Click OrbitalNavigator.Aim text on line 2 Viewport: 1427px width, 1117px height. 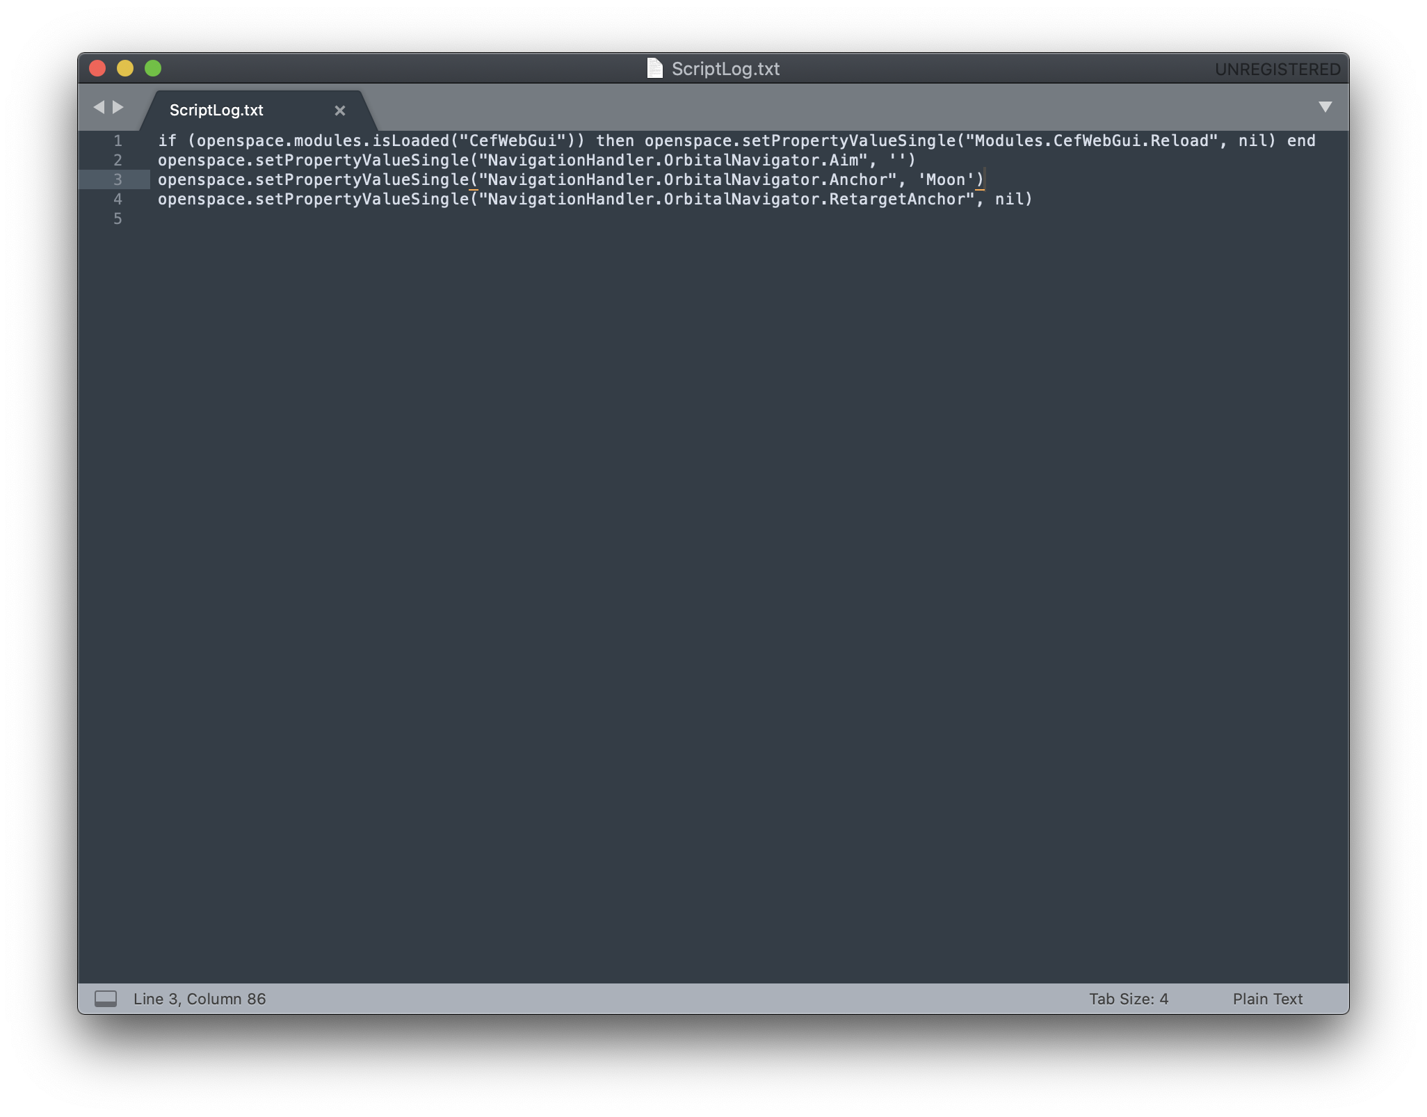coord(761,161)
